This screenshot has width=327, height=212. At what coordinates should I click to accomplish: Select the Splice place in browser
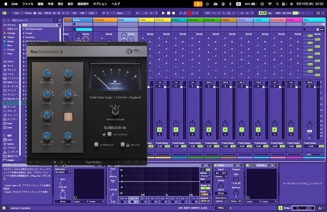click(x=10, y=144)
